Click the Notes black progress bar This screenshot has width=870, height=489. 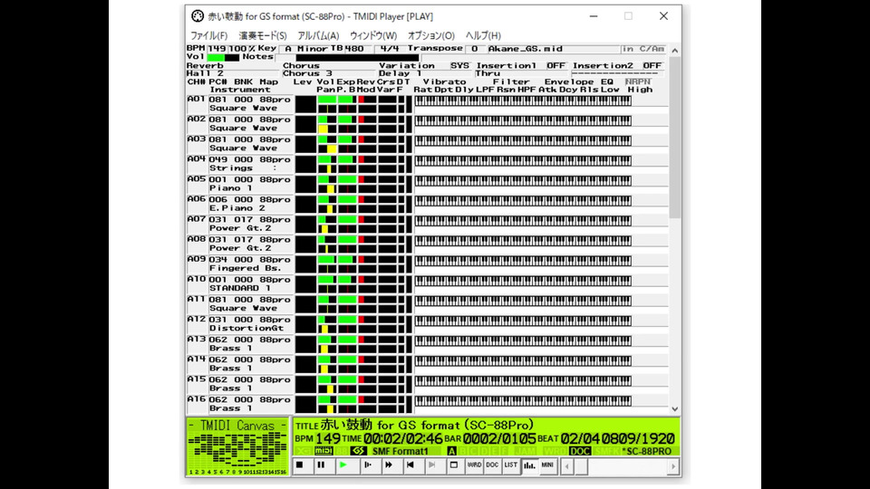point(357,57)
